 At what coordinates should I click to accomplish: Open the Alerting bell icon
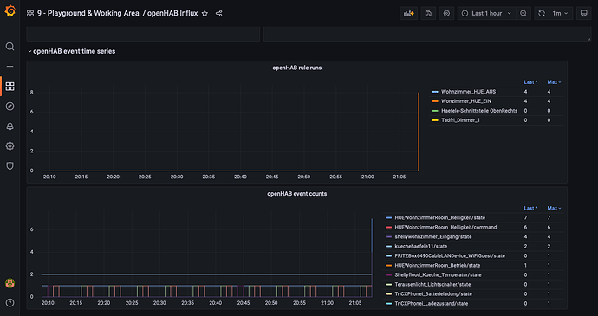tap(10, 126)
